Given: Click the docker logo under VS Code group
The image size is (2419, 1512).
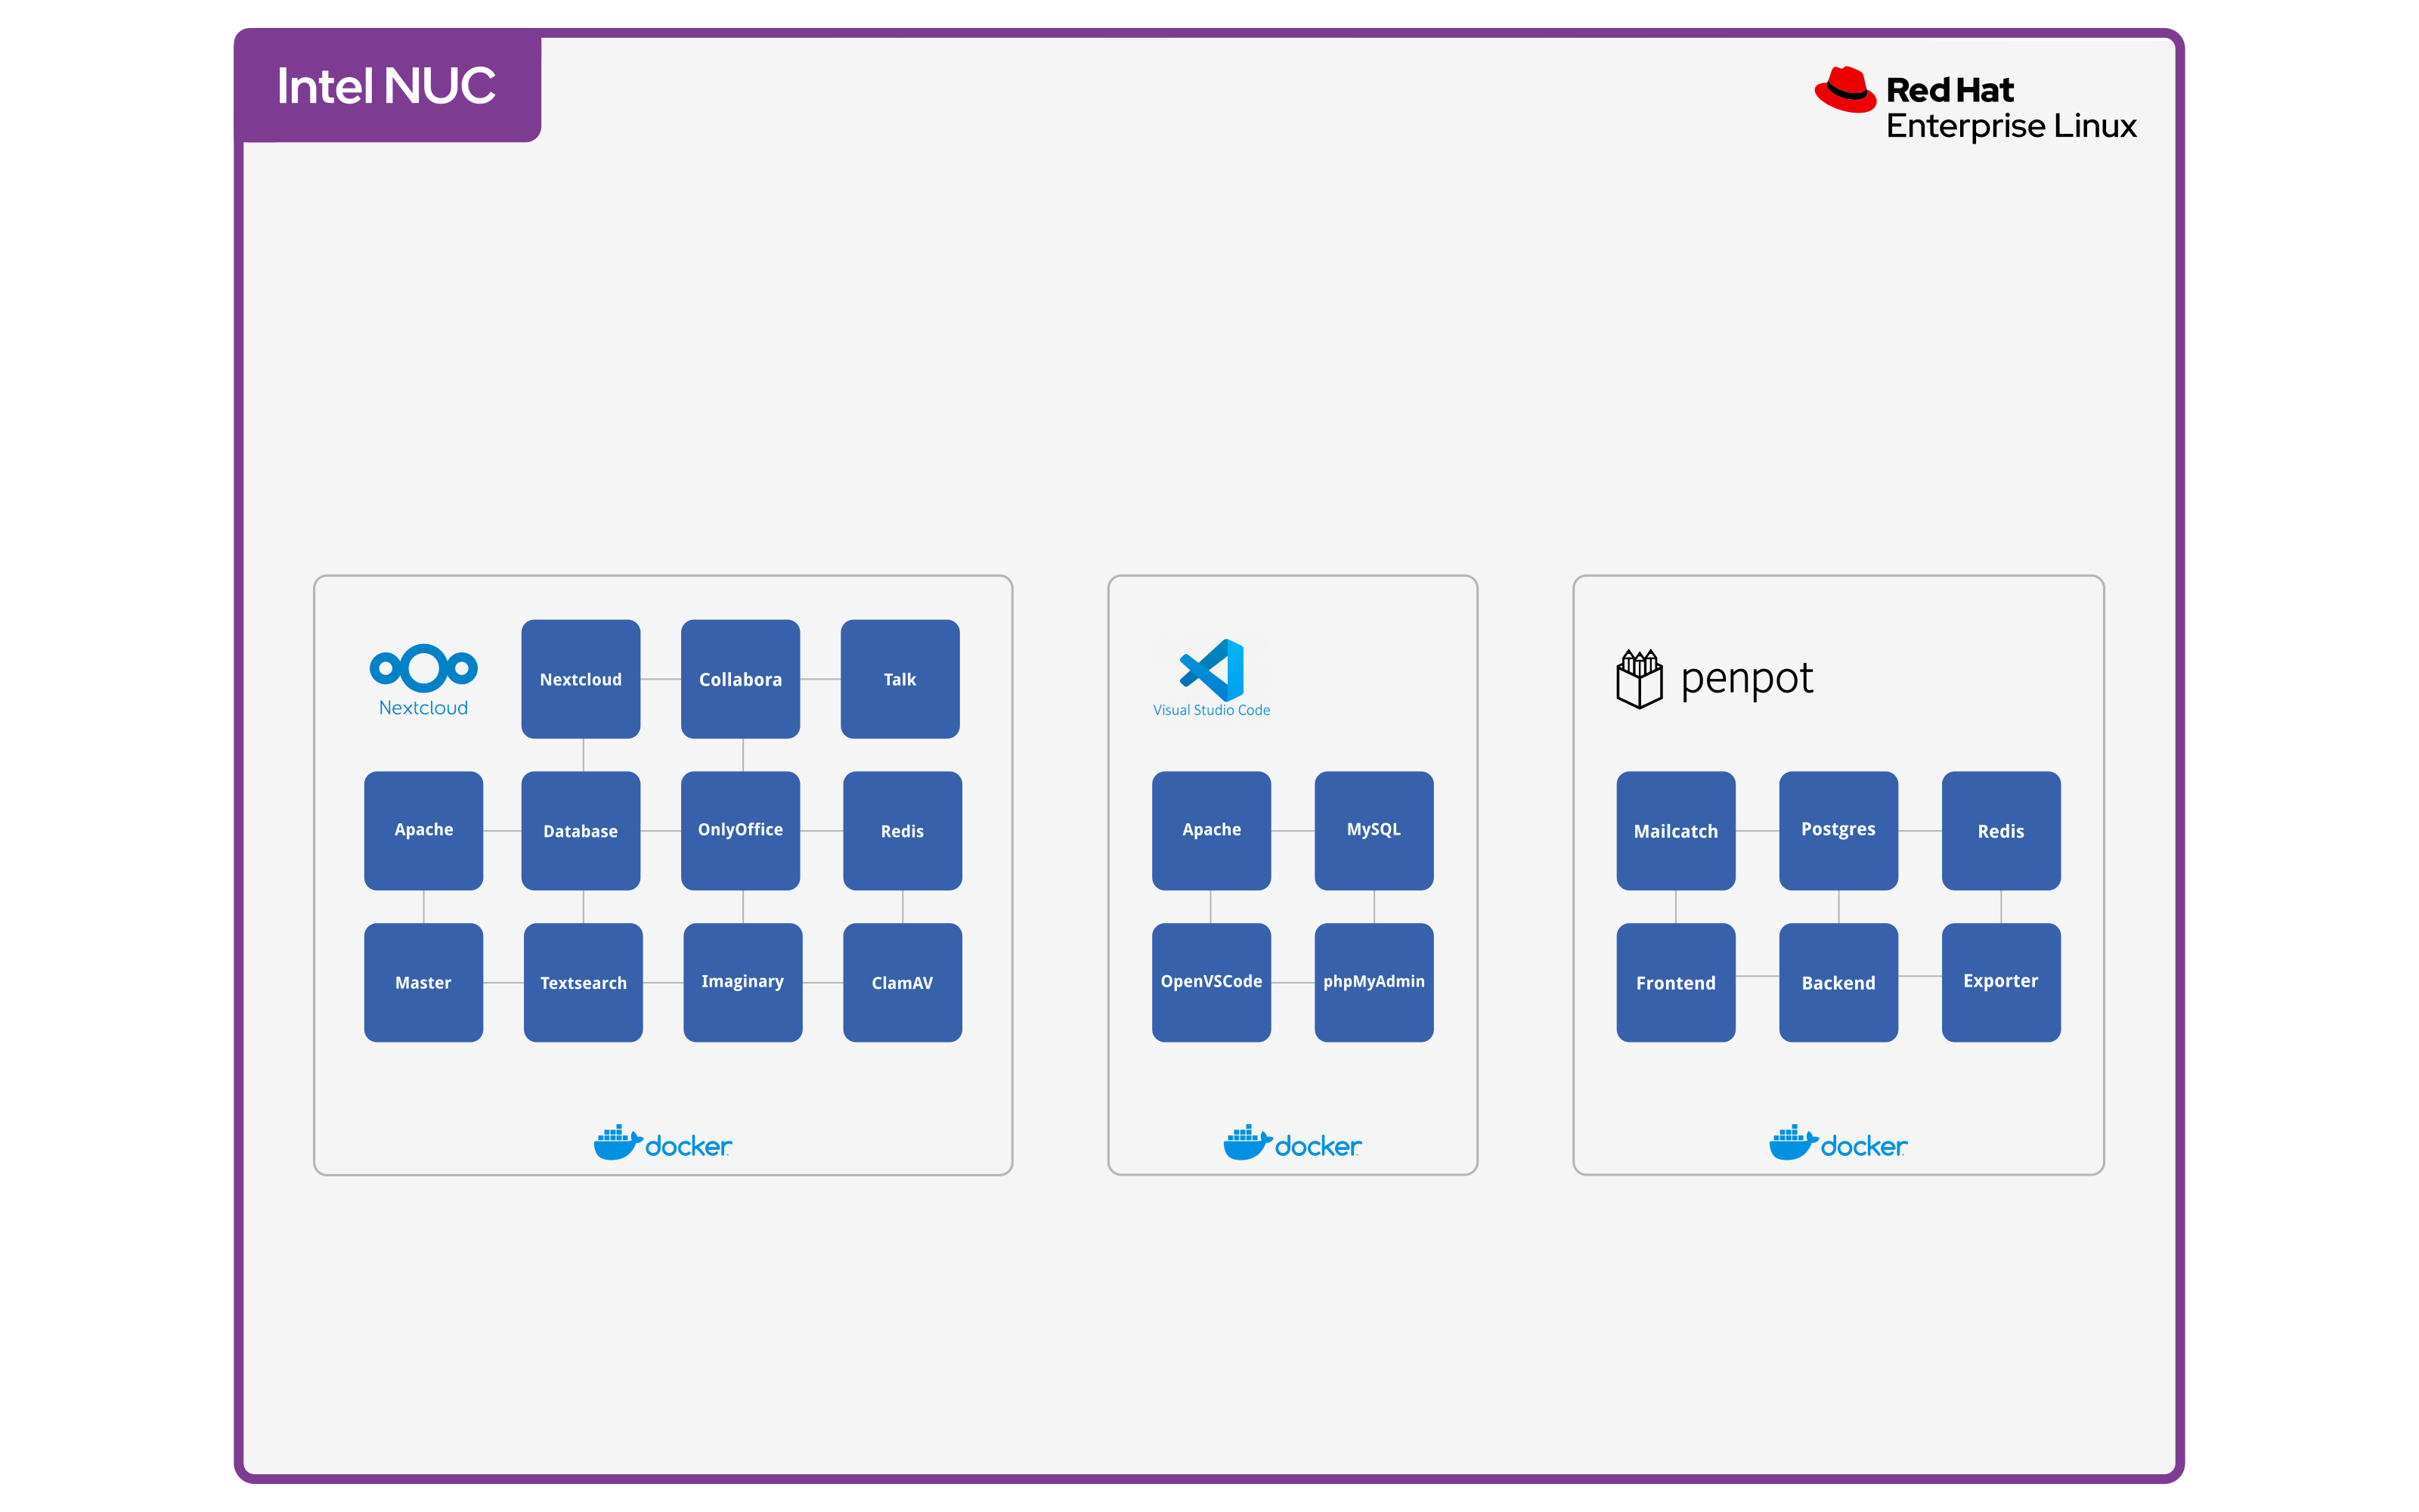Looking at the screenshot, I should tap(1291, 1143).
